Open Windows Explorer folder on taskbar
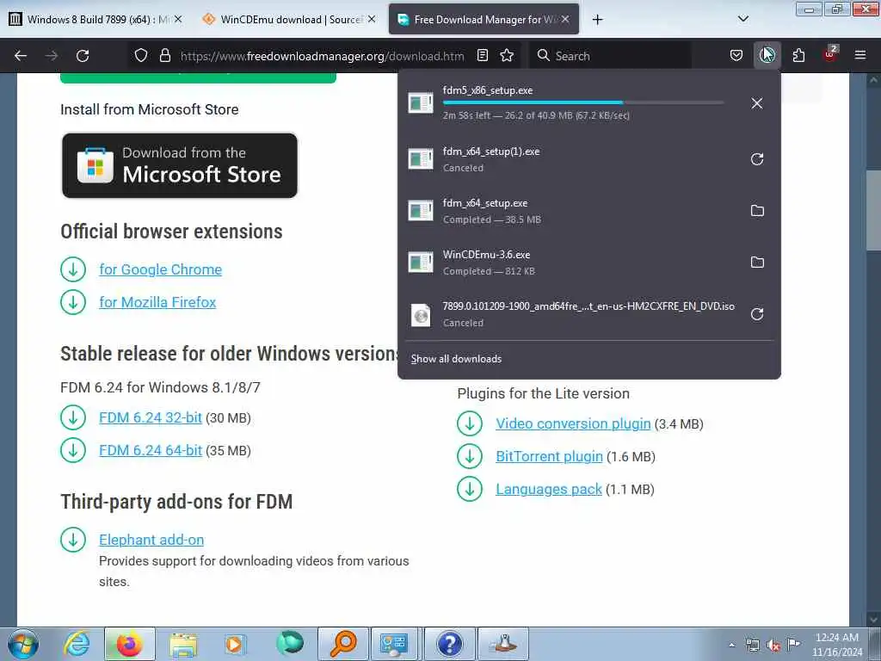 pos(183,644)
